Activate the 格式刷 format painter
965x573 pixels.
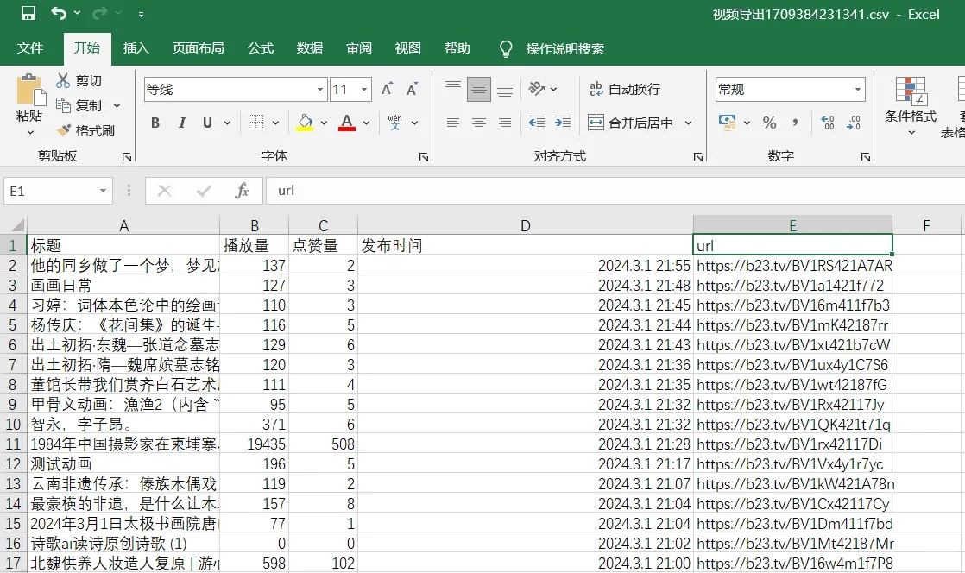pos(86,130)
